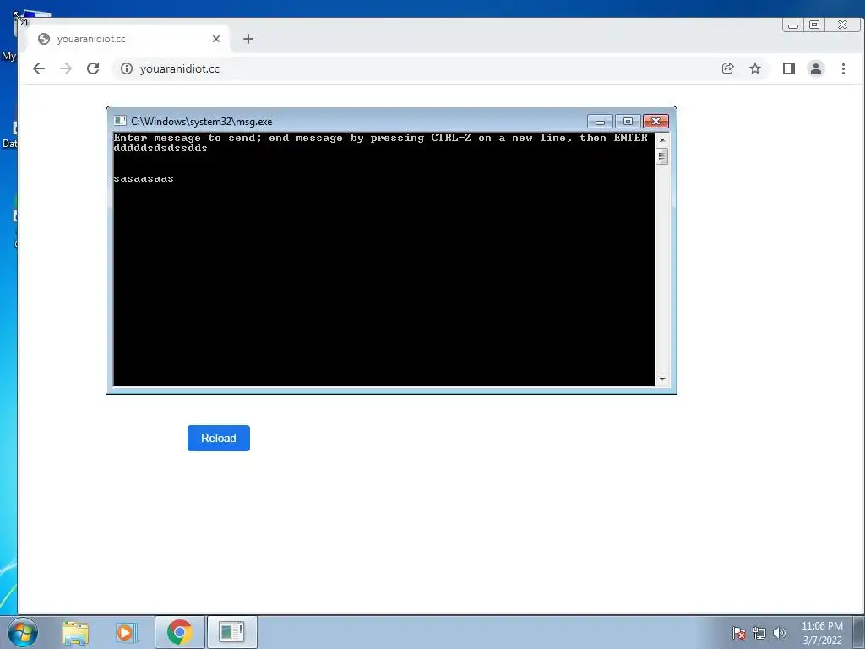This screenshot has width=865, height=649.
Task: Open Windows Media Player from taskbar
Action: tap(127, 632)
